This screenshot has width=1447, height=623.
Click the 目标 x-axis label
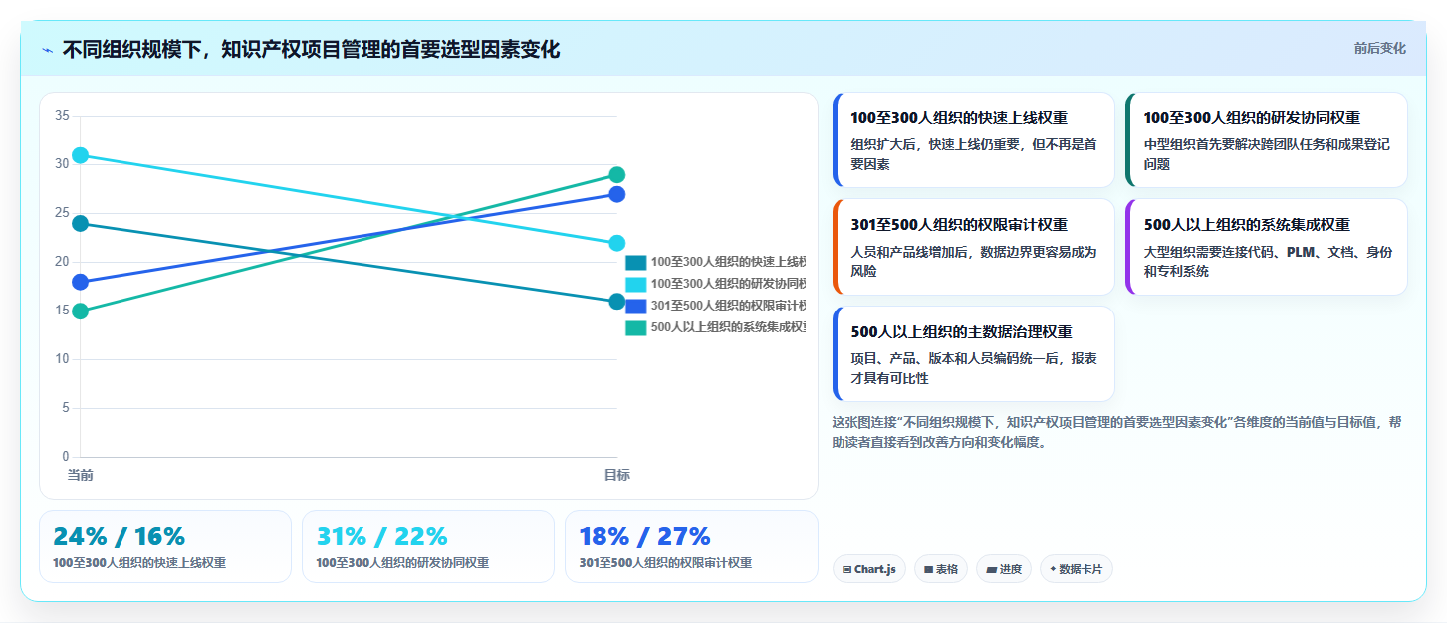616,475
